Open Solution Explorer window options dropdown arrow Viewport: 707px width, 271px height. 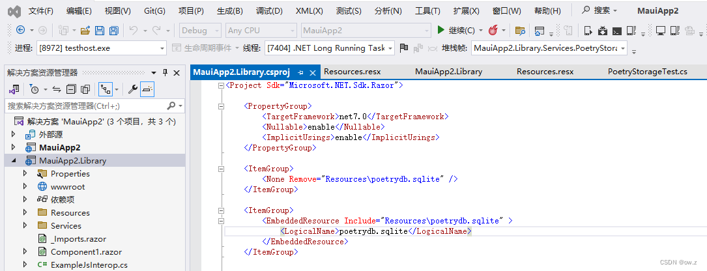(x=154, y=72)
